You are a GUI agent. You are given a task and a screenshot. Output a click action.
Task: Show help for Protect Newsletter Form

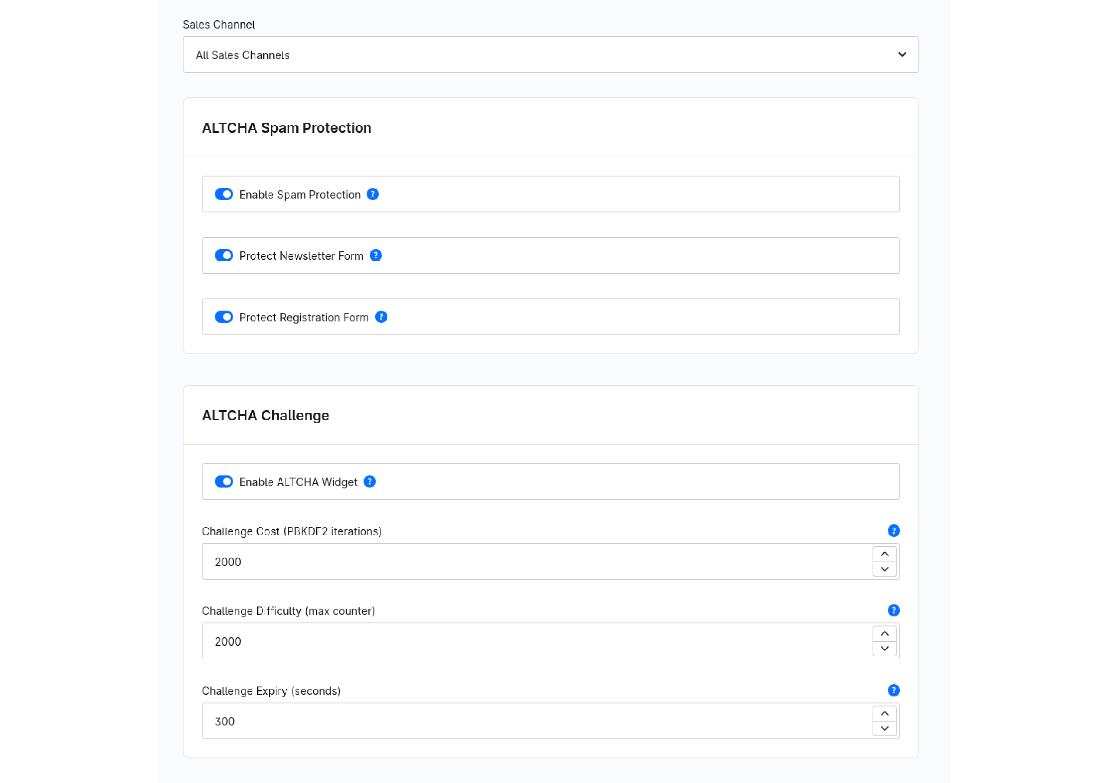pyautogui.click(x=376, y=255)
